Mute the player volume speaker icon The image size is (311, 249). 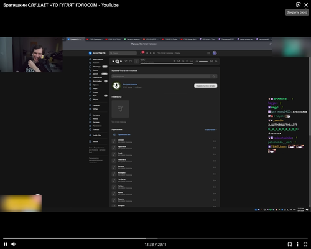[x=14, y=244]
